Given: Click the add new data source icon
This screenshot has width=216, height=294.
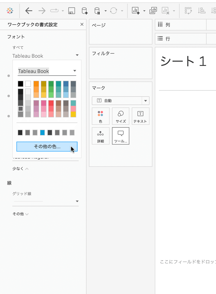Looking at the screenshot, I should click(x=85, y=11).
